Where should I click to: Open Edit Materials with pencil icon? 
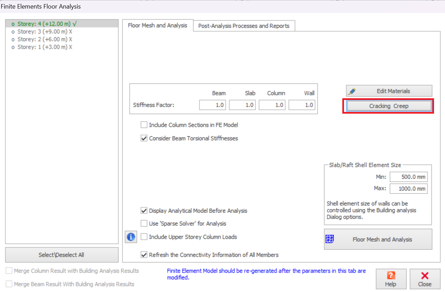click(x=389, y=91)
